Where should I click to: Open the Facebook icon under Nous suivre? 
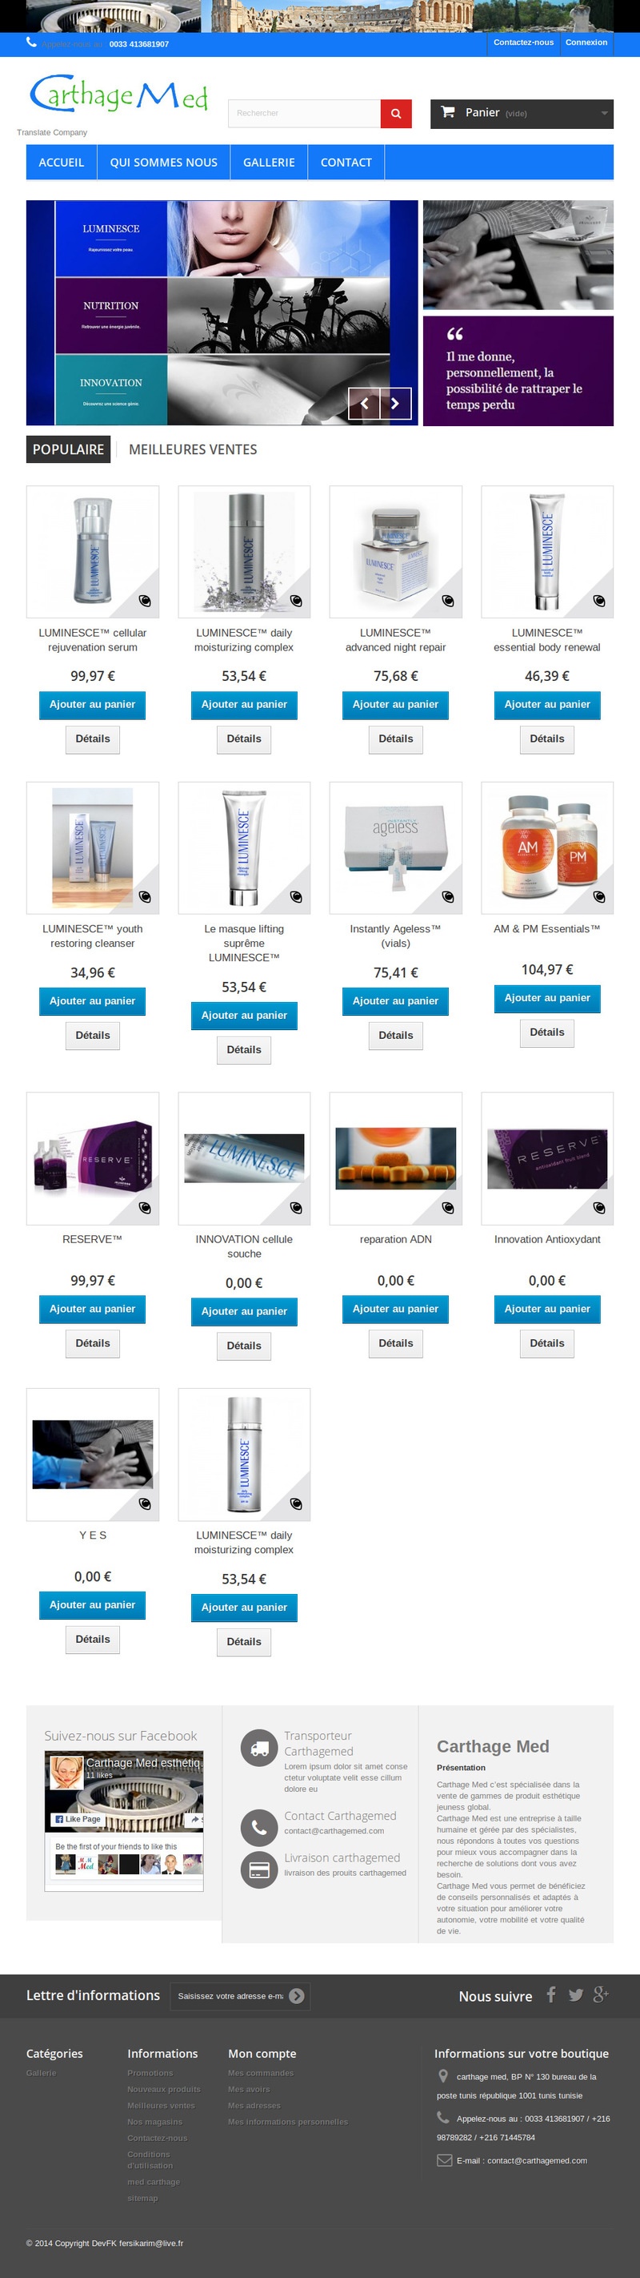coord(551,1994)
